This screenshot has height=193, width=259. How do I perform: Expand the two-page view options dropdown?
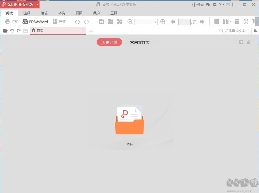pos(230,22)
